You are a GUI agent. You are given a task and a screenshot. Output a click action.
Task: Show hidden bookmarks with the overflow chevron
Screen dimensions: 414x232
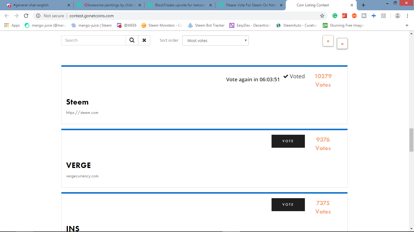pos(407,25)
